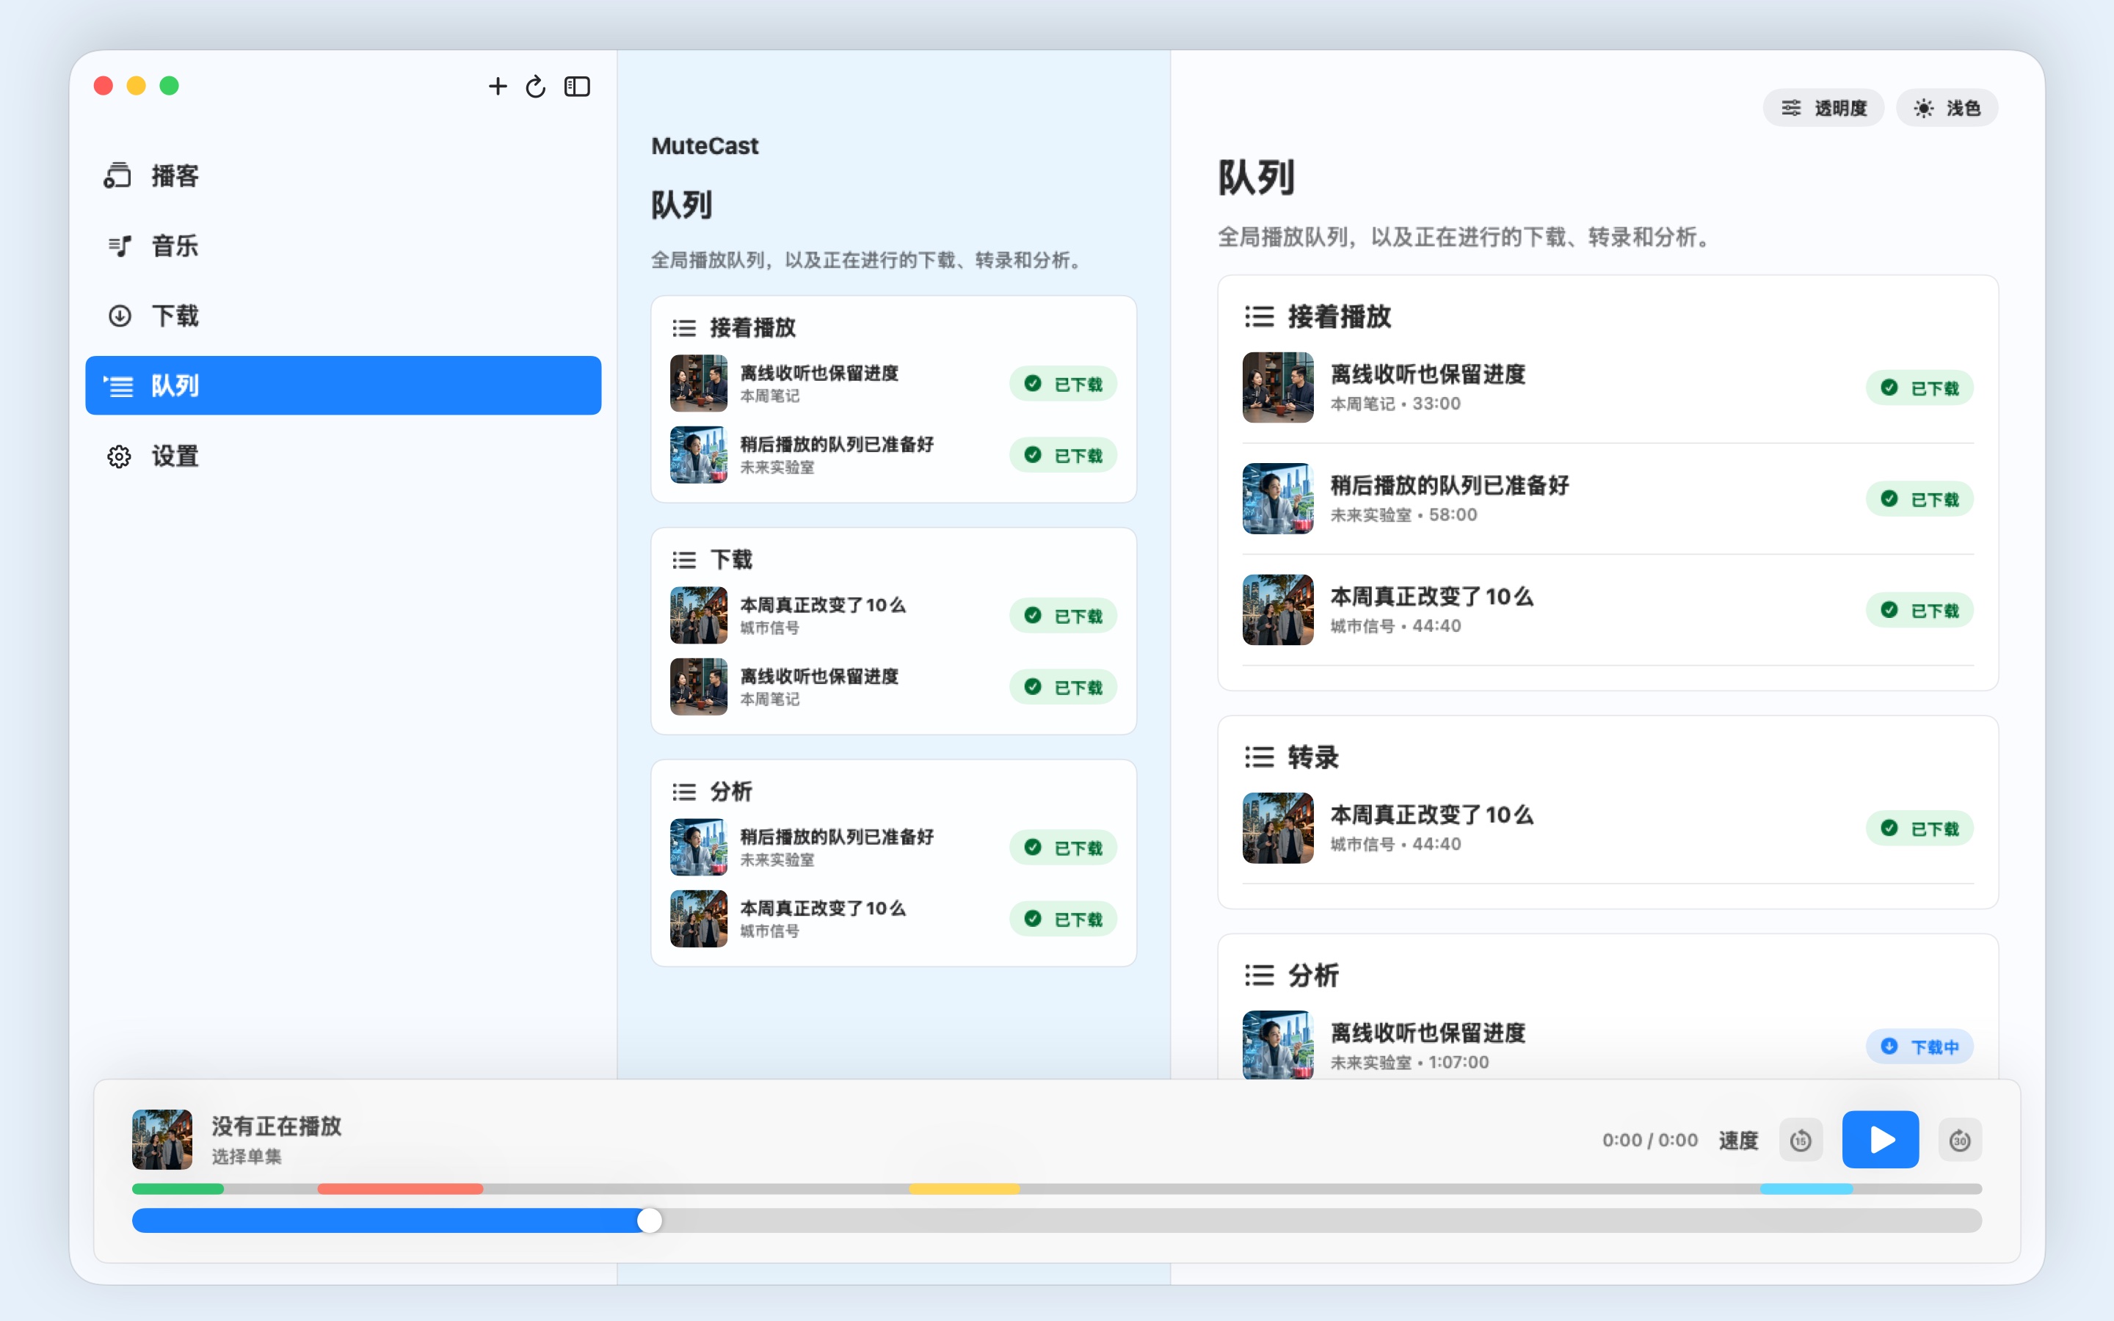Click thumbnail of 离线收听也保留进度 in middle 下载

pyautogui.click(x=699, y=687)
